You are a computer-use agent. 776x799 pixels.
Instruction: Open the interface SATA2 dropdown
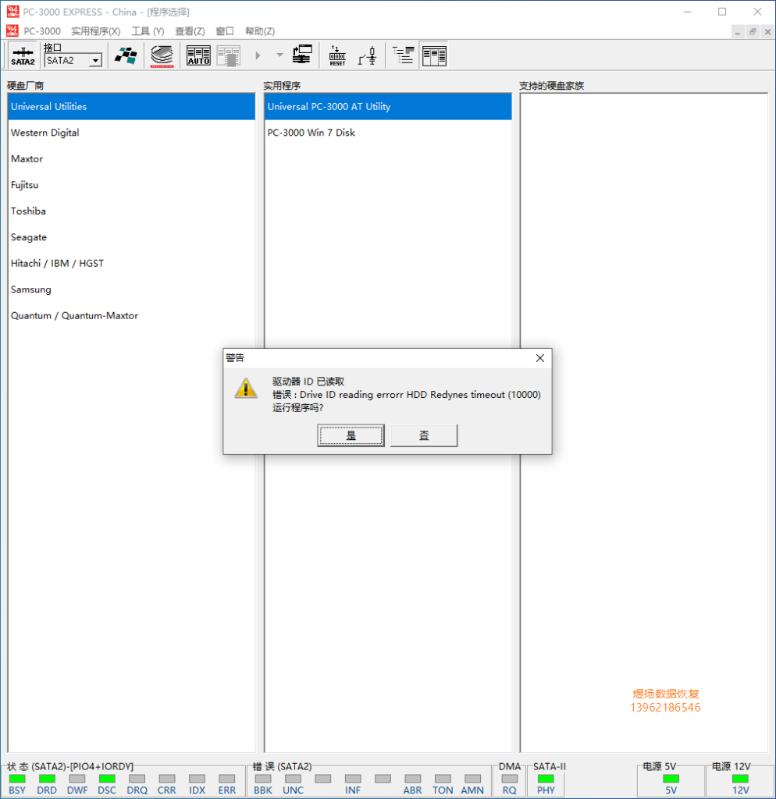click(x=95, y=61)
